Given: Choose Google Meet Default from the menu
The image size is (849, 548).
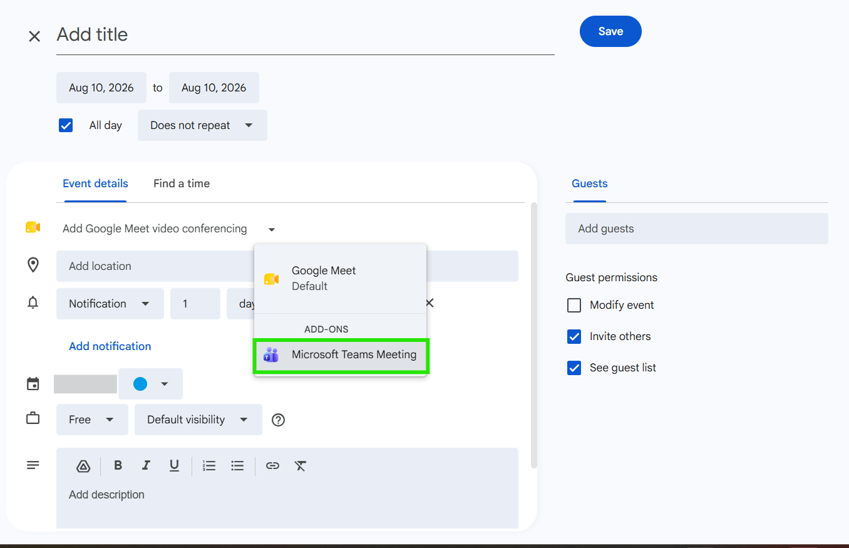Looking at the screenshot, I should (341, 279).
